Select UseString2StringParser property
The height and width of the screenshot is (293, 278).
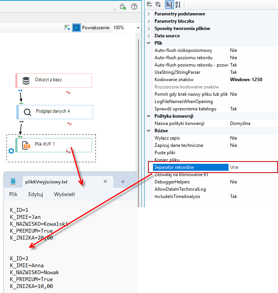coord(191,72)
